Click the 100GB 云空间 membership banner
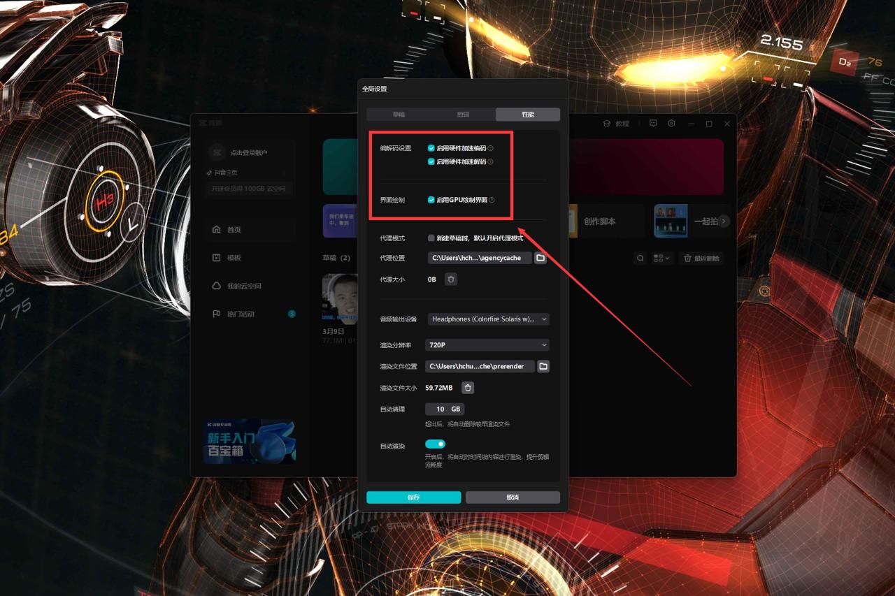The width and height of the screenshot is (895, 596). pyautogui.click(x=250, y=189)
